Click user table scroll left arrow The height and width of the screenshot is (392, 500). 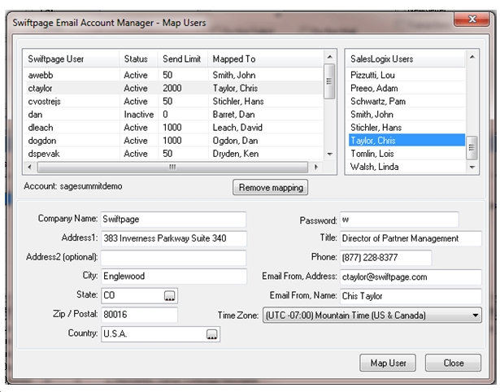point(29,167)
